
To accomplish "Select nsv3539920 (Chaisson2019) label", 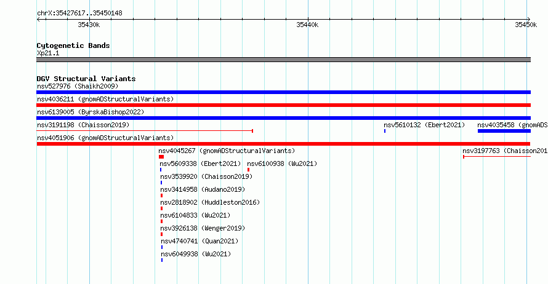I will point(206,176).
